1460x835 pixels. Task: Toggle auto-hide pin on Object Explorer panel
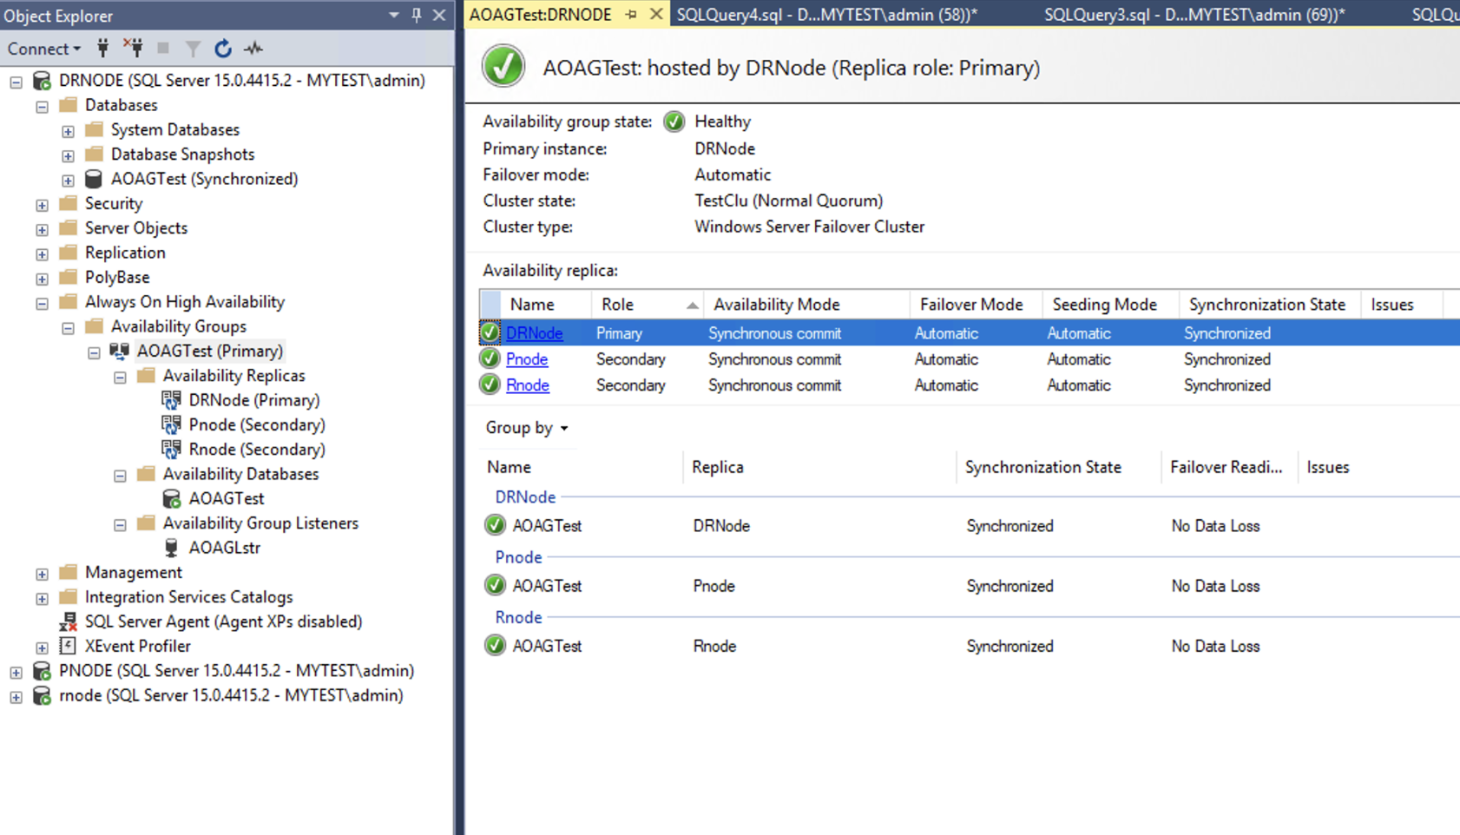415,15
